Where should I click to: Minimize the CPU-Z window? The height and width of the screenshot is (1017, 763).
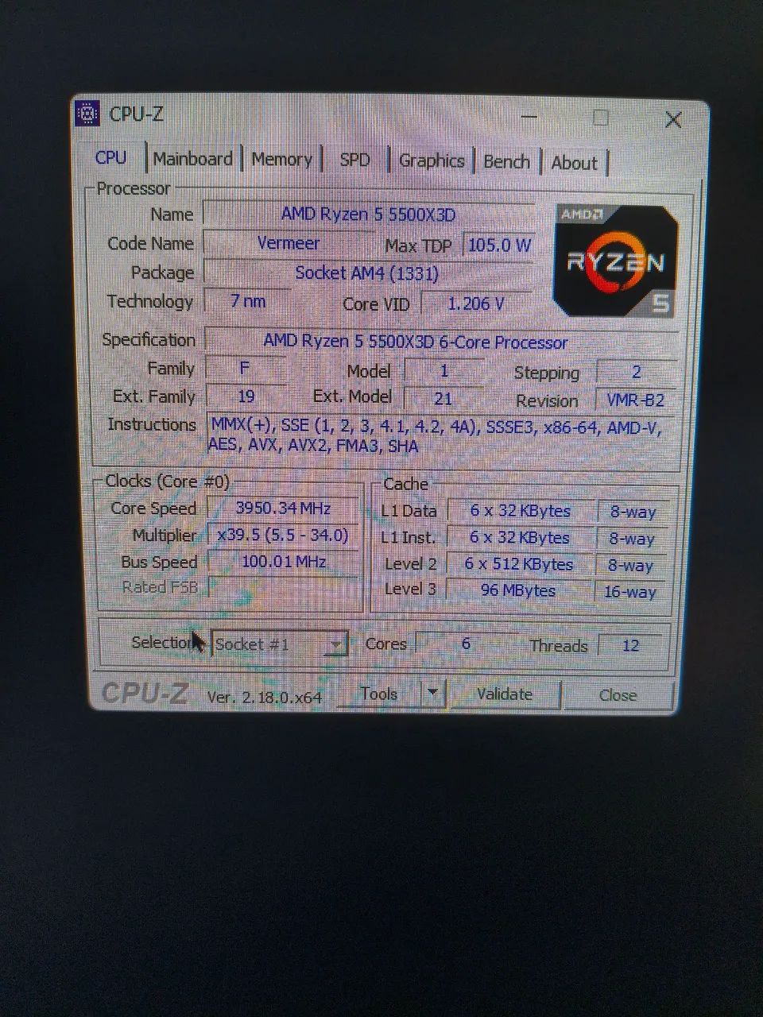point(529,118)
